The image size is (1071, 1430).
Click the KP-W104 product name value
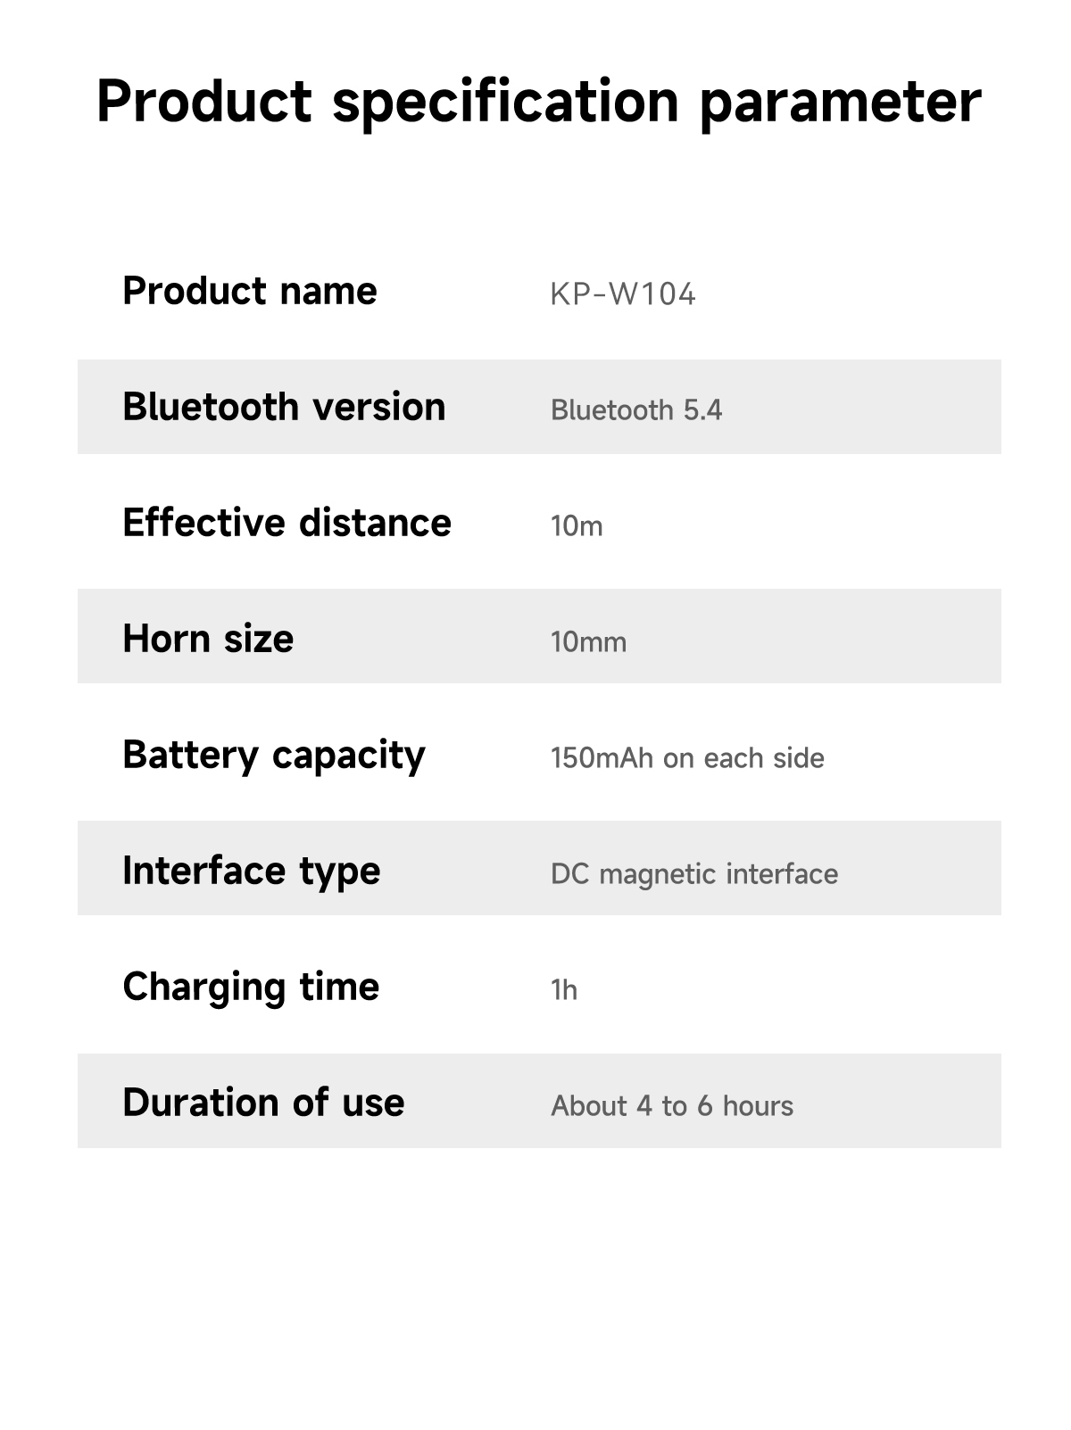coord(623,293)
